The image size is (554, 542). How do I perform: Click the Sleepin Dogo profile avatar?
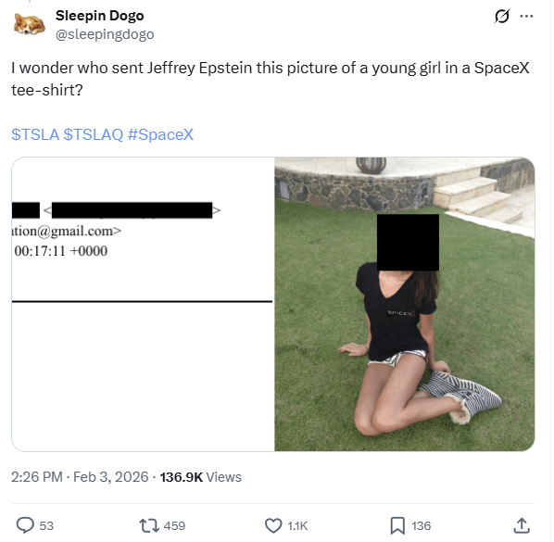(30, 25)
